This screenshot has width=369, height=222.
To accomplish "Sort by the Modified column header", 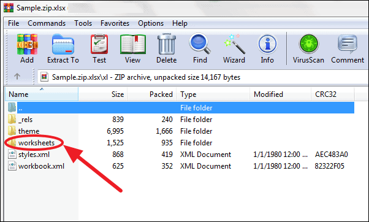I will click(280, 94).
